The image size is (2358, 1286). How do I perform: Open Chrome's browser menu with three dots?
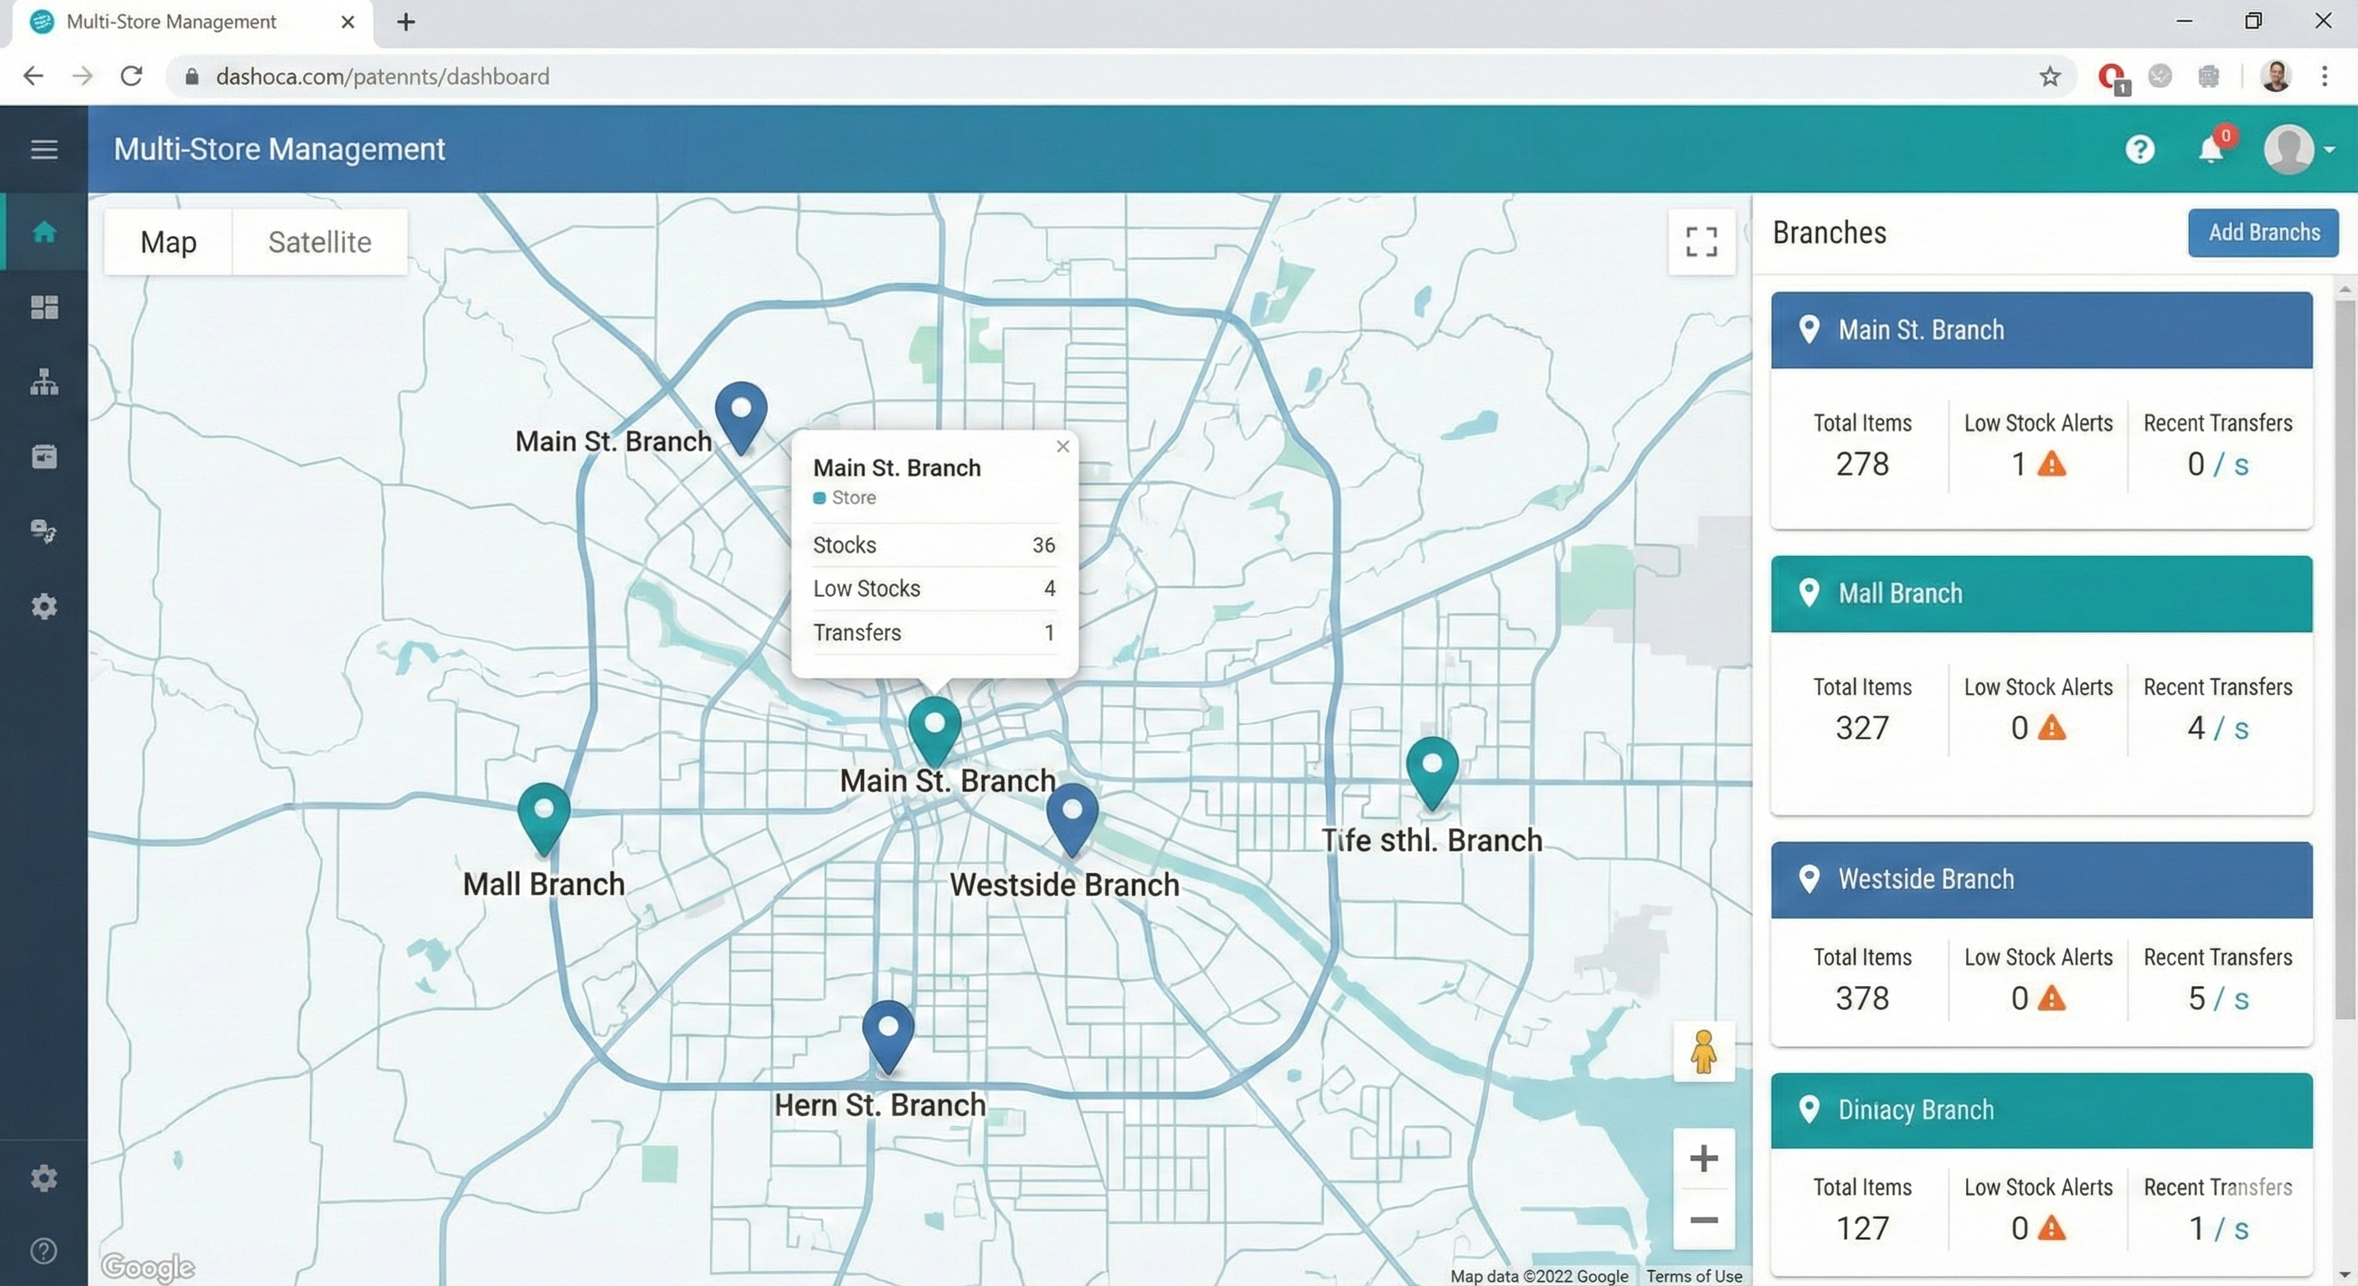[2325, 77]
